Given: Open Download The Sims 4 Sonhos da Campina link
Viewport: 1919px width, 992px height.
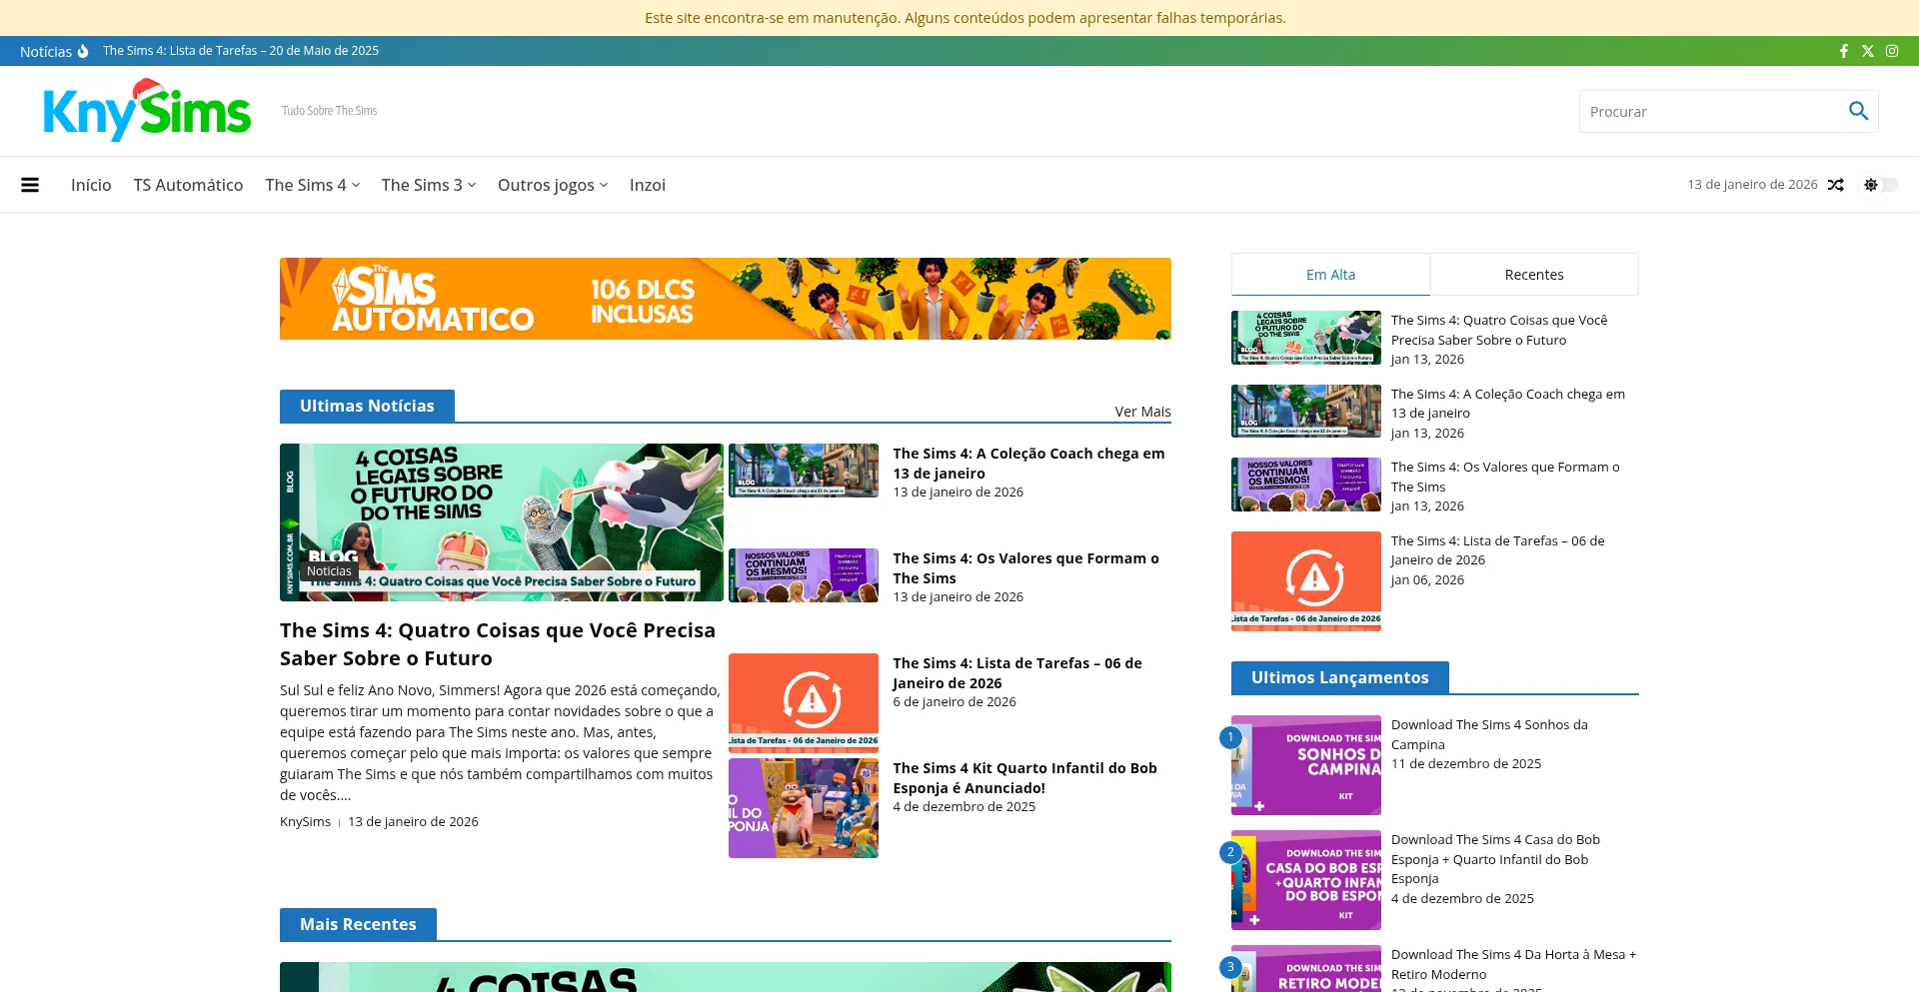Looking at the screenshot, I should (x=1489, y=734).
